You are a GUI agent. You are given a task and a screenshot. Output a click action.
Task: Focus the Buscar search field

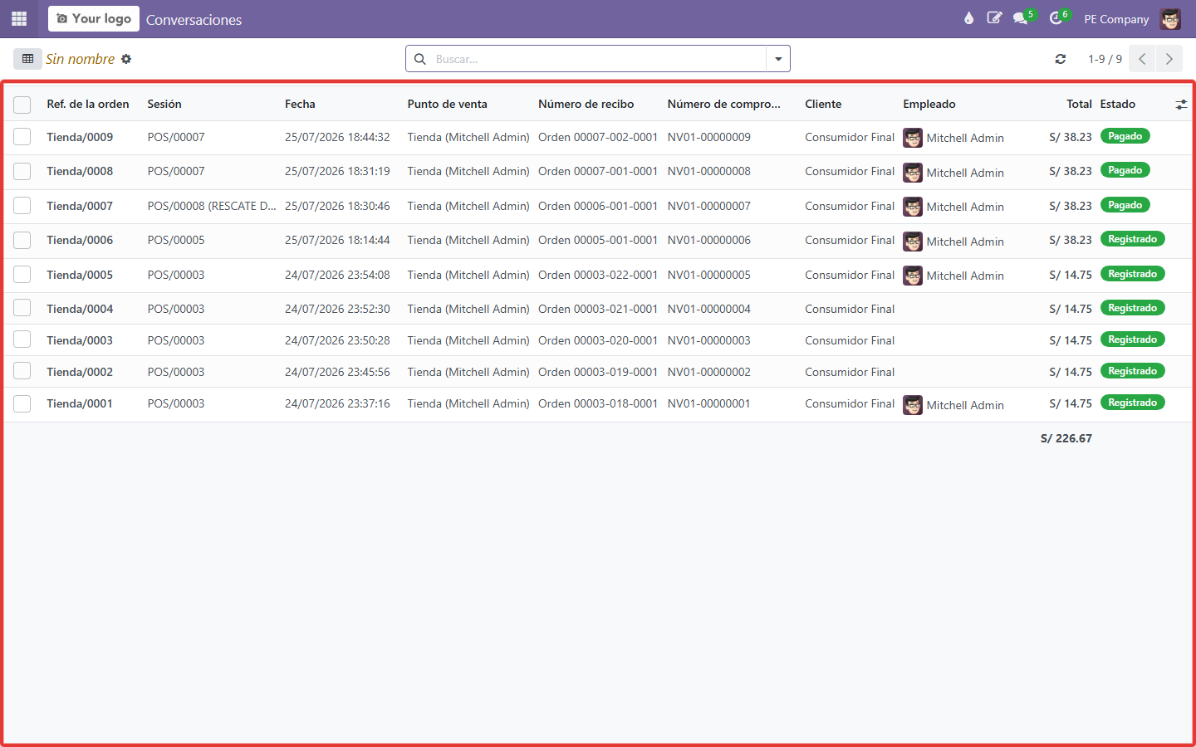click(x=598, y=59)
